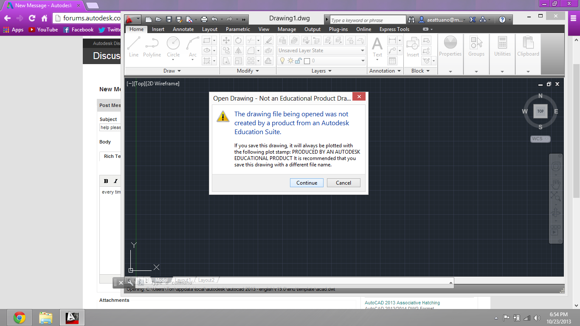Viewport: 580px width, 326px height.
Task: Click the TOP face of the ViewCube
Action: (x=541, y=111)
